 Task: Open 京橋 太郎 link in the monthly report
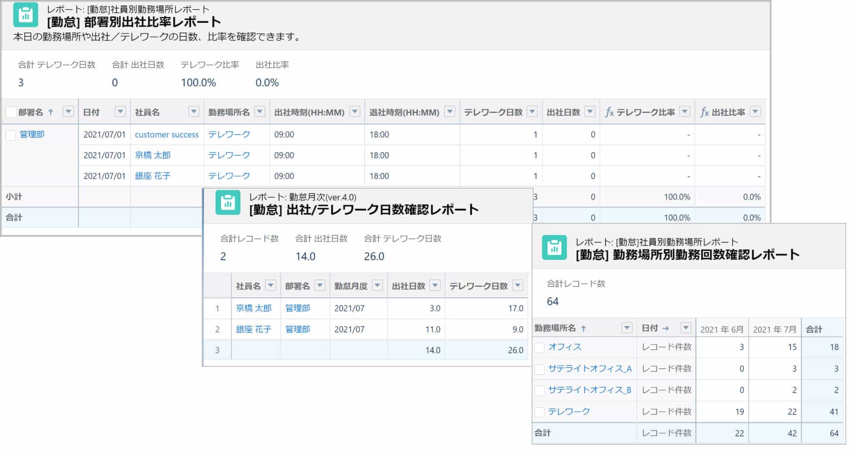pos(253,308)
